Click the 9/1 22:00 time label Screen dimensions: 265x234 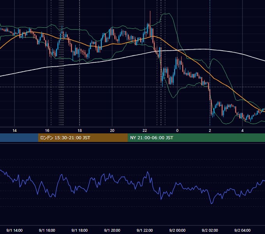(145, 230)
